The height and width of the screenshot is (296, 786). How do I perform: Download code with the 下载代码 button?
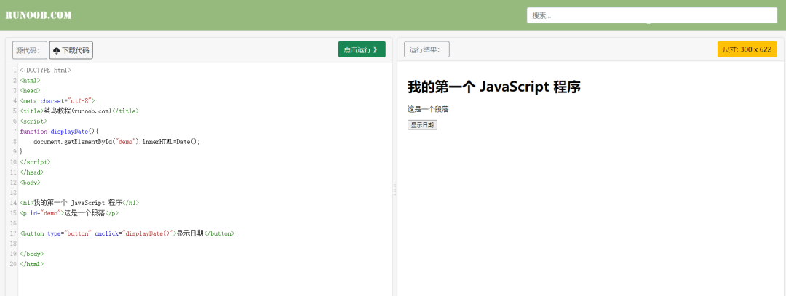[71, 50]
